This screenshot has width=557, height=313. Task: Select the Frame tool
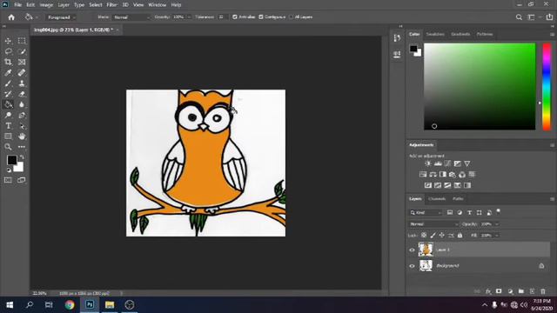[x=22, y=62]
